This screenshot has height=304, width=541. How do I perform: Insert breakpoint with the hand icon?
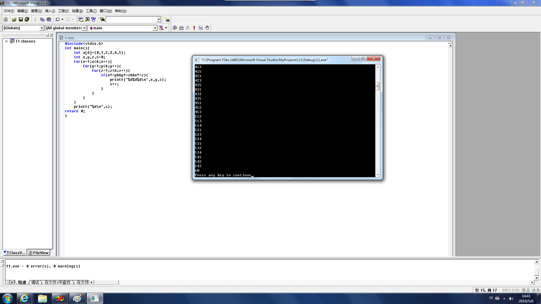[207, 28]
